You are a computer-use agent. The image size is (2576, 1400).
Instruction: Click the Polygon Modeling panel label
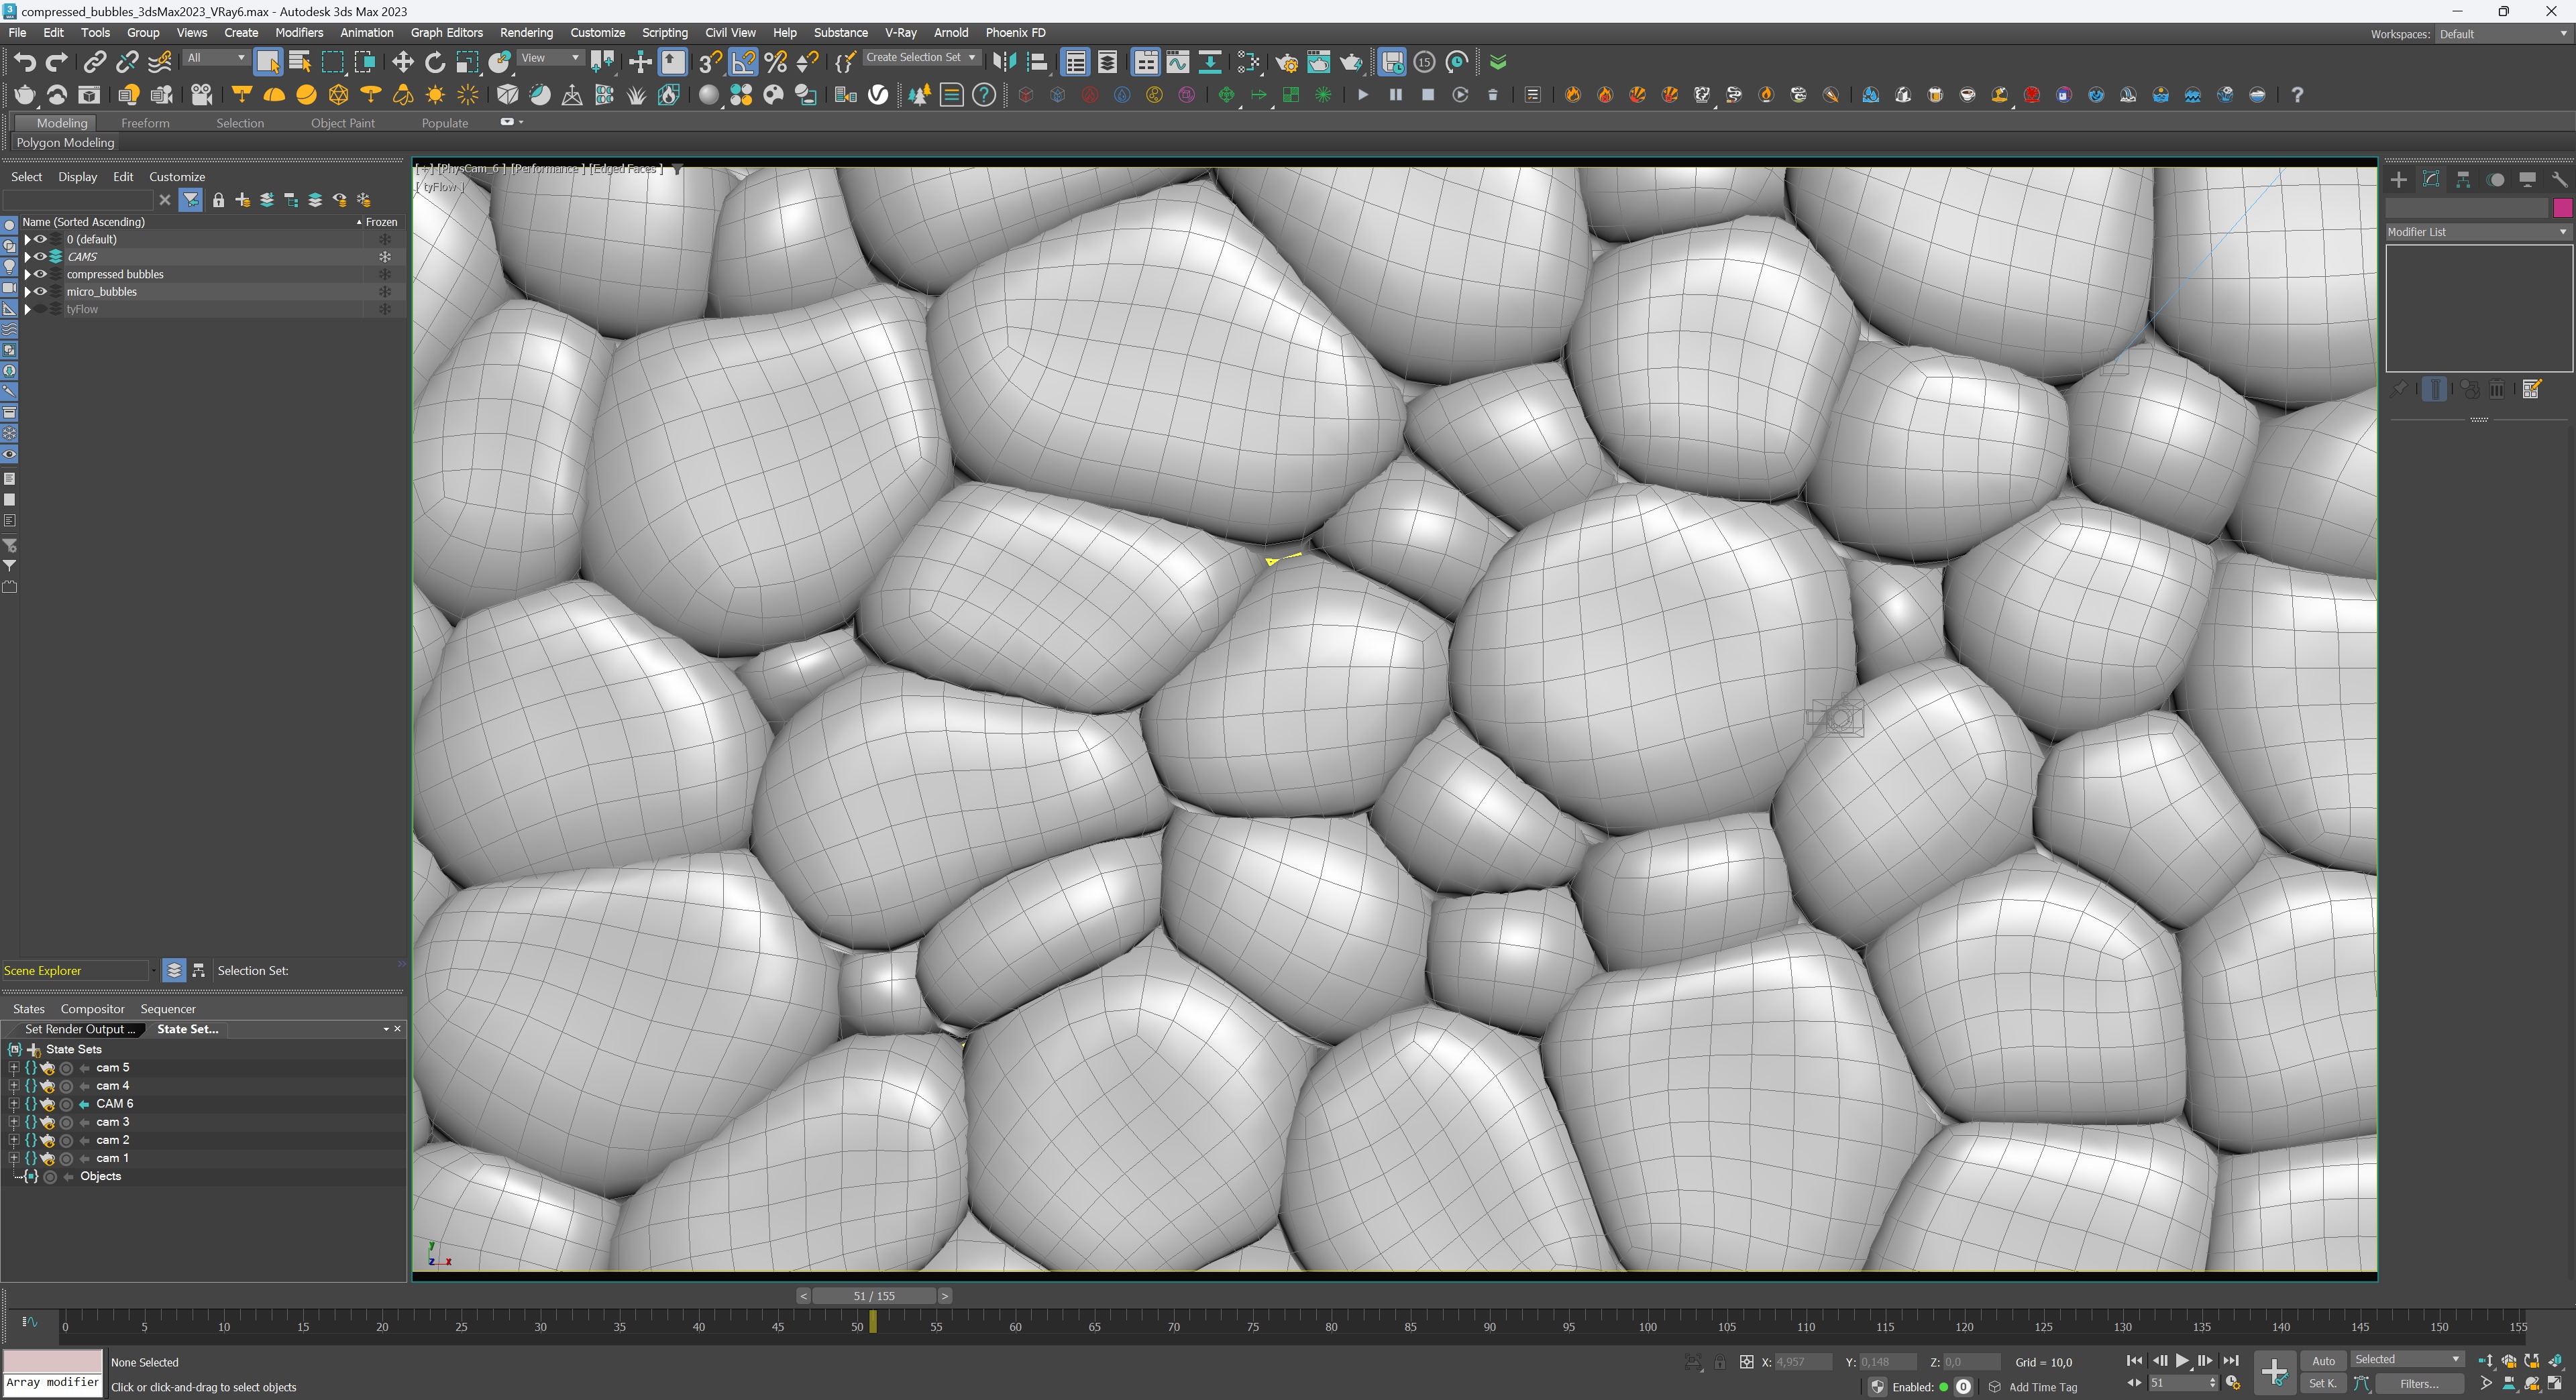coord(65,143)
